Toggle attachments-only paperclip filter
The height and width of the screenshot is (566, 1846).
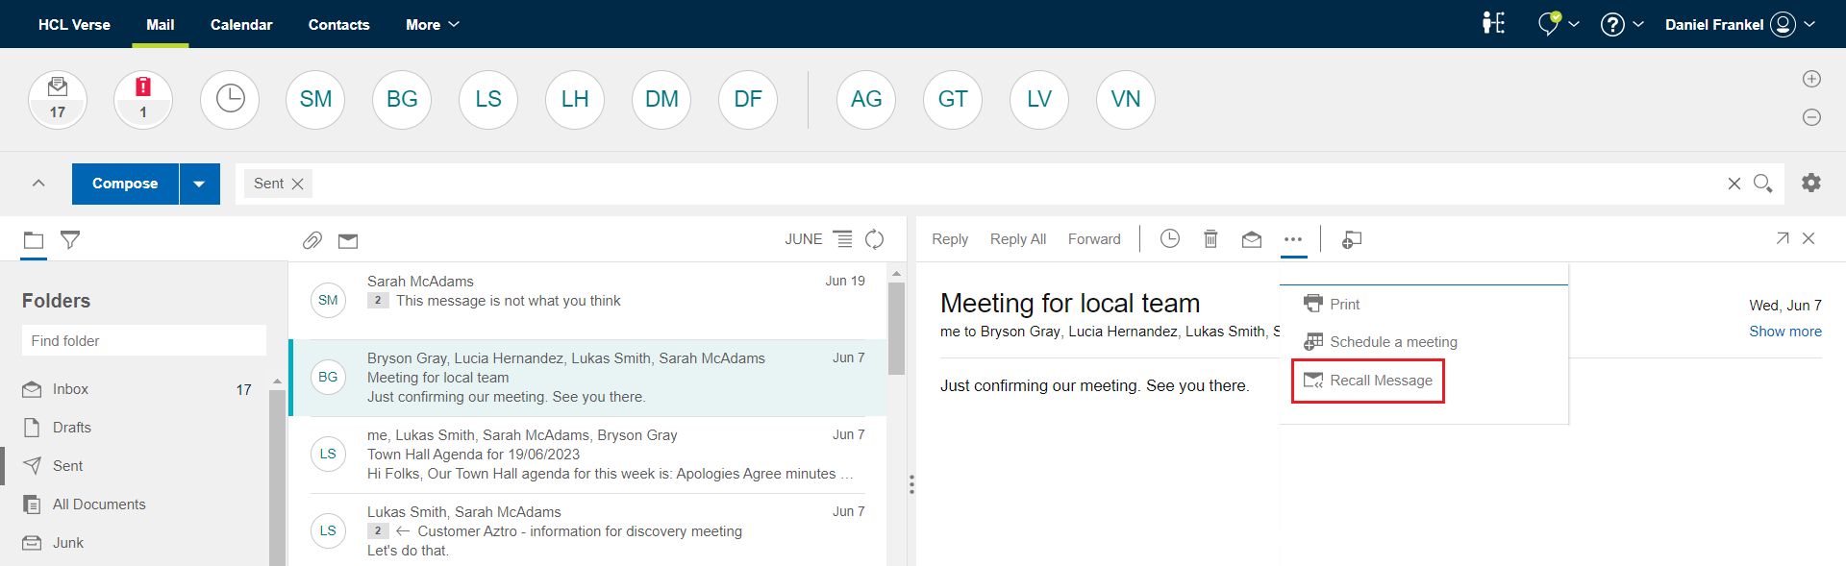point(312,240)
